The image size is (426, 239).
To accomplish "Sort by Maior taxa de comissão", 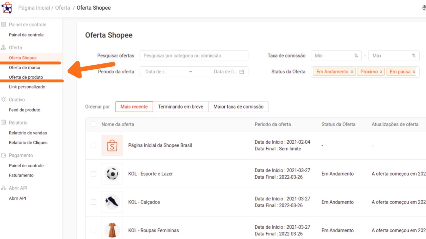I will (239, 107).
